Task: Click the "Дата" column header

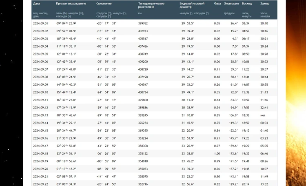Action: tap(36, 3)
